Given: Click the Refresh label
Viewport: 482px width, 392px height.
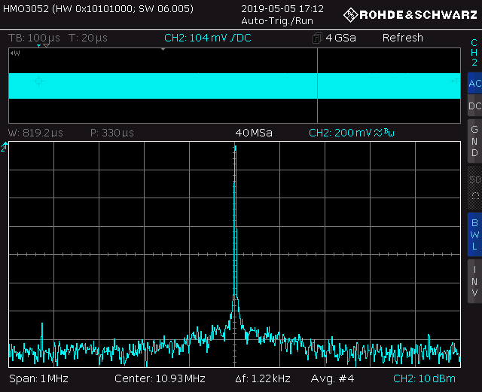Looking at the screenshot, I should 402,38.
